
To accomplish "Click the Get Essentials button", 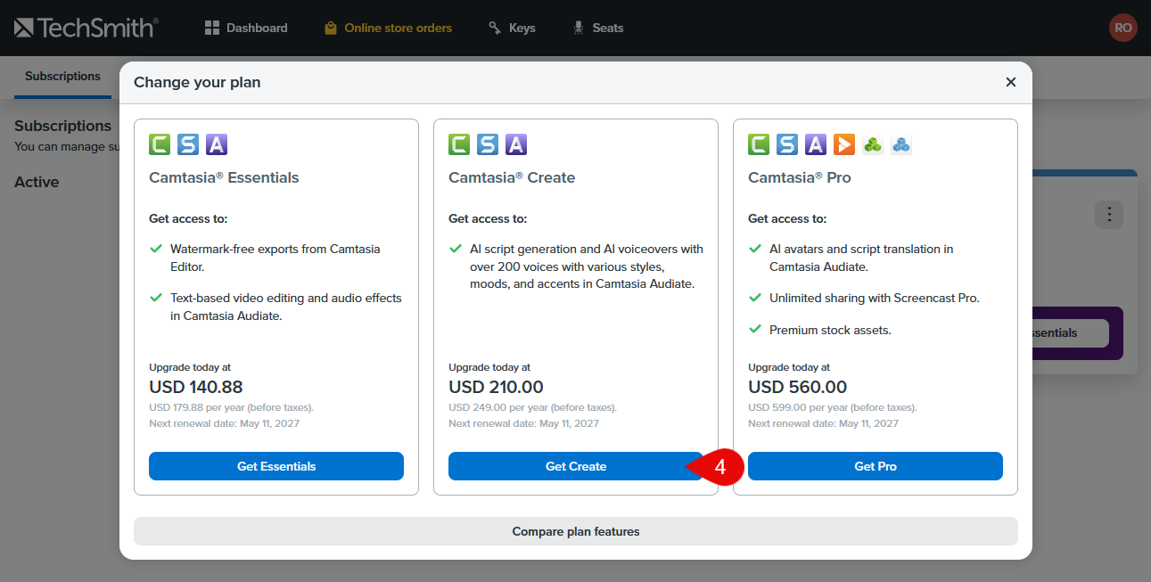I will pyautogui.click(x=276, y=466).
